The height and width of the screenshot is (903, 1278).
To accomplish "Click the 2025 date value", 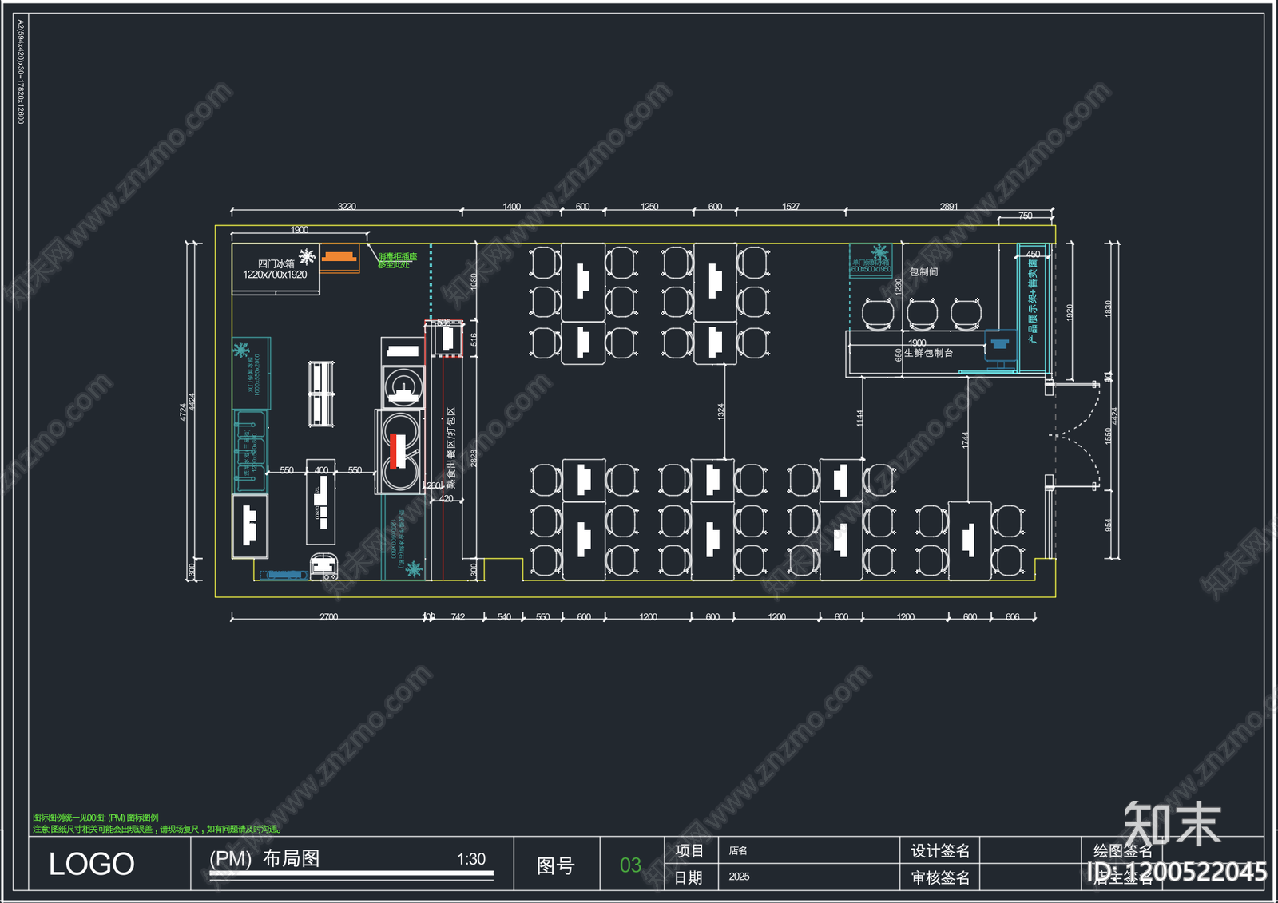I will tap(739, 877).
